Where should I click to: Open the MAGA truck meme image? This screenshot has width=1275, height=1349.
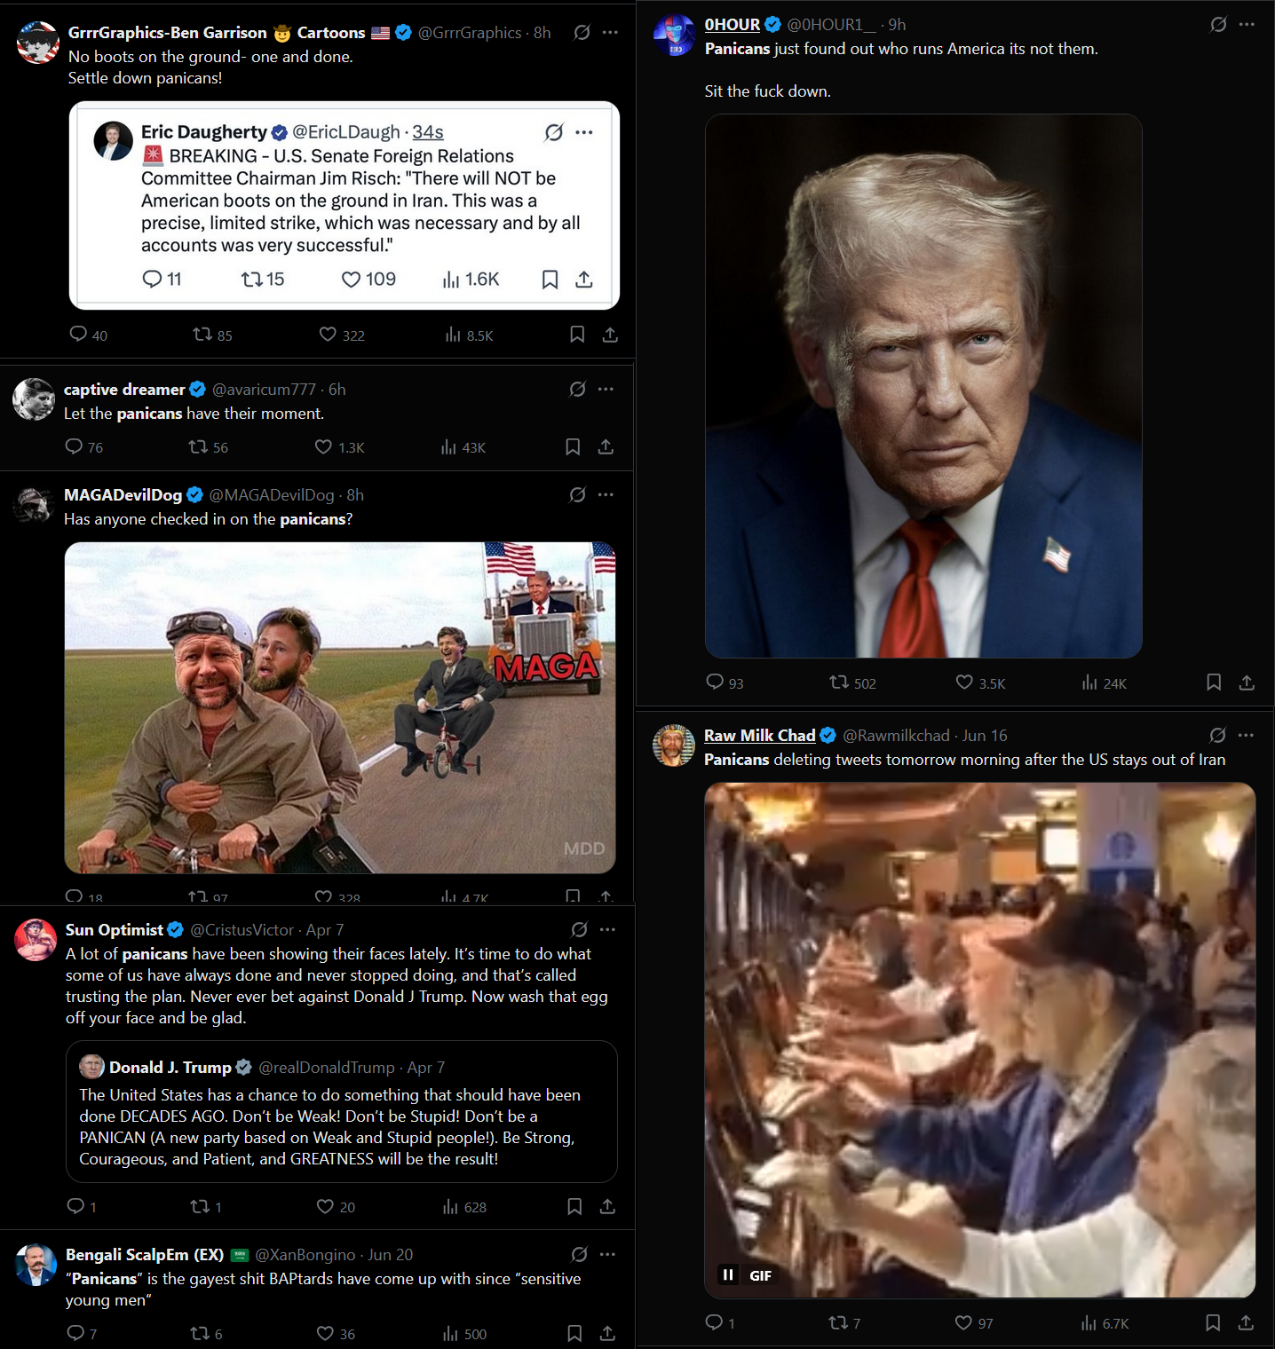pyautogui.click(x=340, y=707)
